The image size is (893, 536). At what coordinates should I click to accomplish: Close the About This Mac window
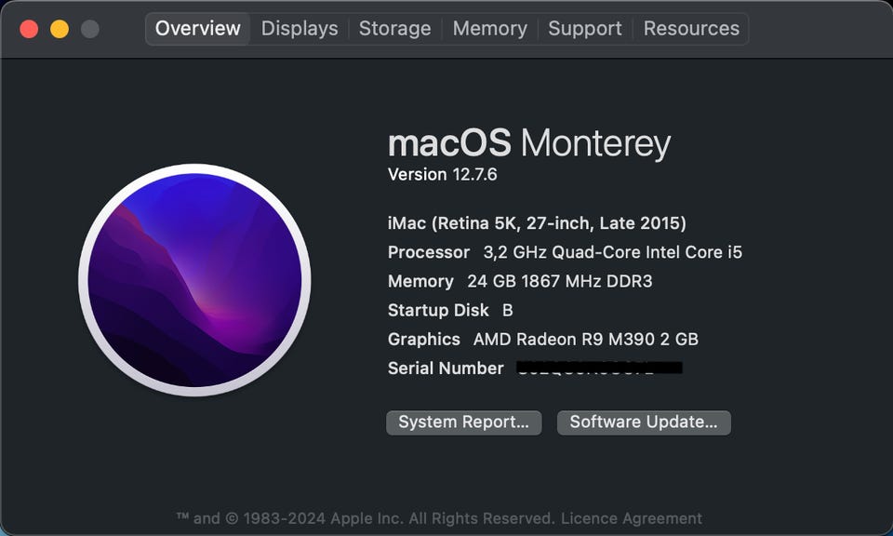coord(29,29)
